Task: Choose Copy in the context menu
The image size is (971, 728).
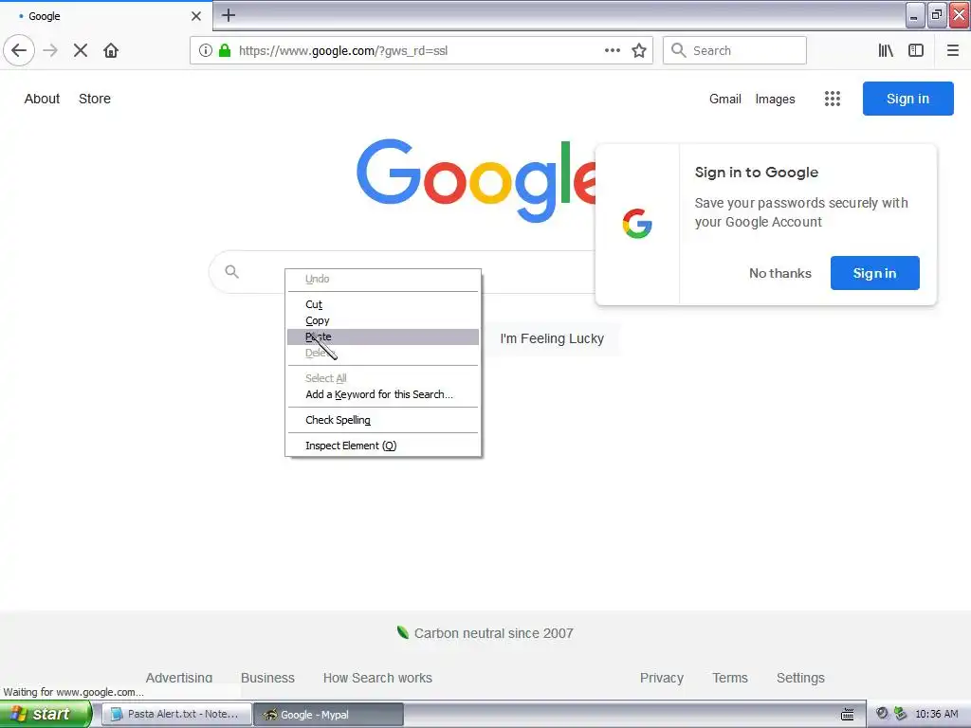Action: (383, 320)
